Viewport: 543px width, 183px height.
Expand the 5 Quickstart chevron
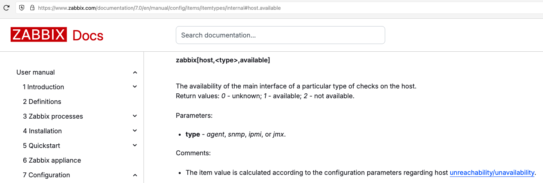coord(135,146)
